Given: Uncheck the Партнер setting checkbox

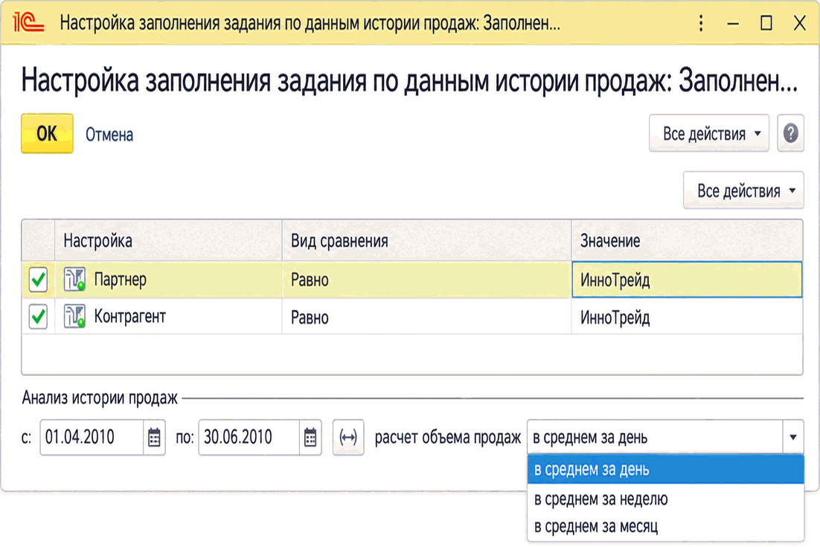Looking at the screenshot, I should tap(38, 280).
